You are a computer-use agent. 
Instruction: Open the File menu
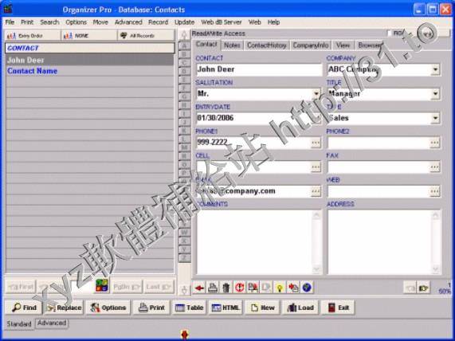[x=10, y=22]
